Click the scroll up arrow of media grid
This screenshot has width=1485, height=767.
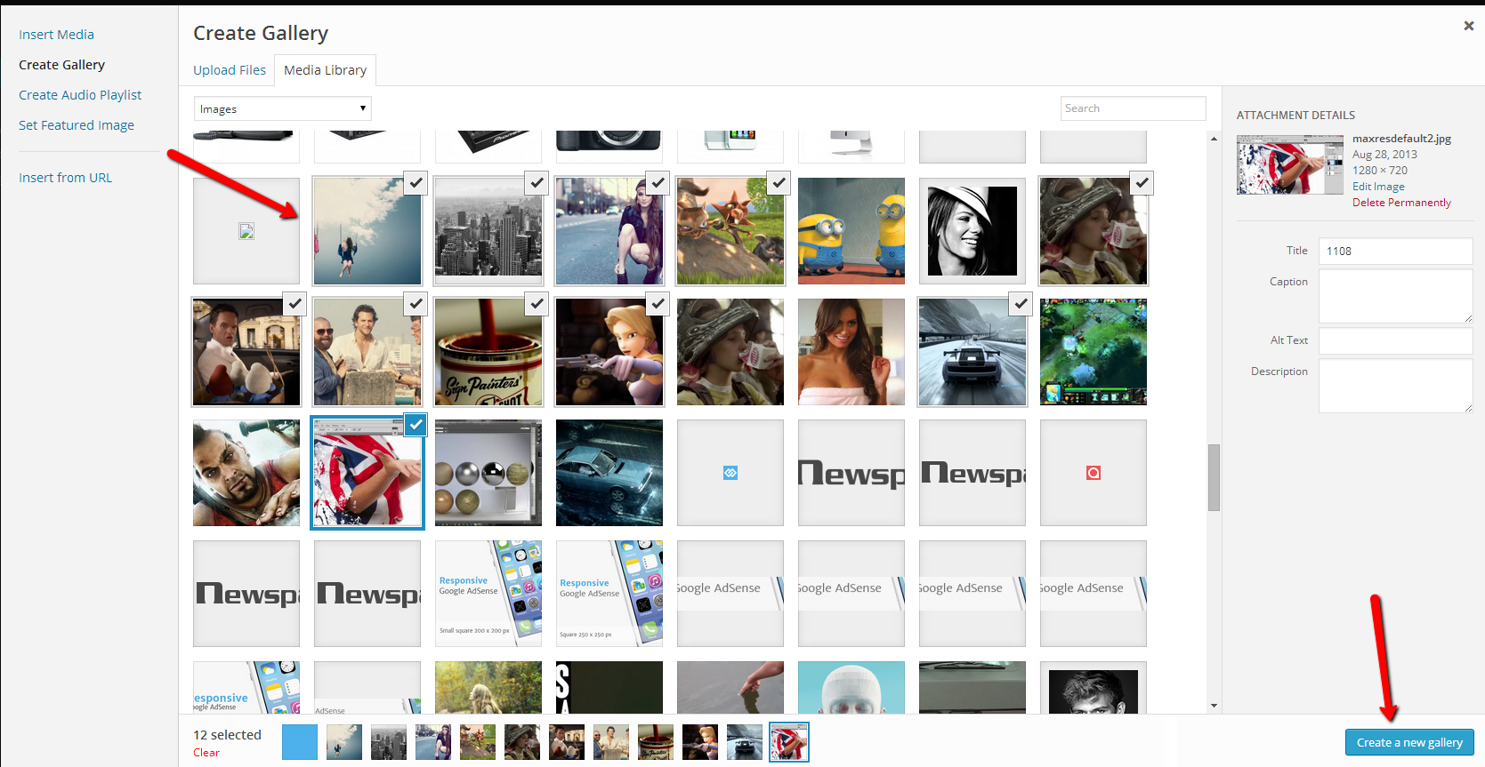pos(1214,139)
